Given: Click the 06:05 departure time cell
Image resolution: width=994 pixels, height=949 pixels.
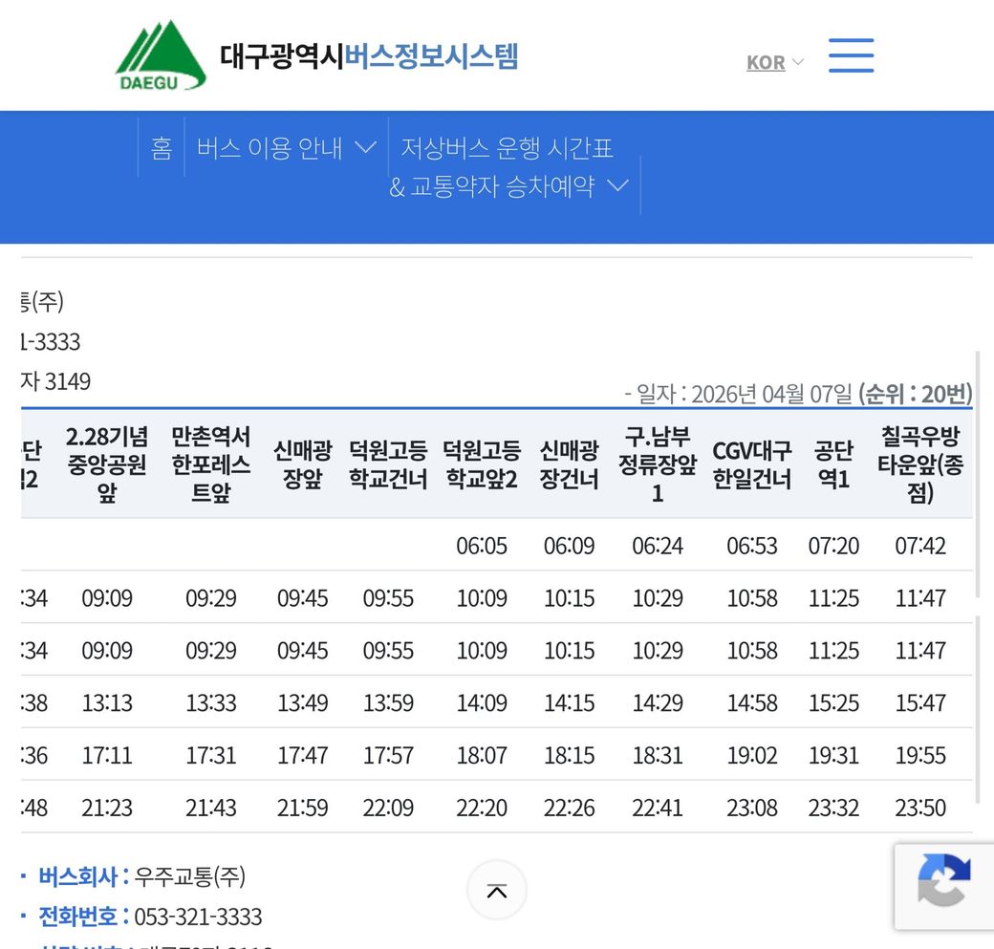Looking at the screenshot, I should [482, 546].
